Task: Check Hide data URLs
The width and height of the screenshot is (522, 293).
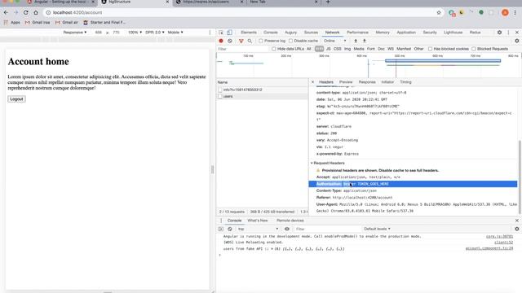Action: [274, 49]
